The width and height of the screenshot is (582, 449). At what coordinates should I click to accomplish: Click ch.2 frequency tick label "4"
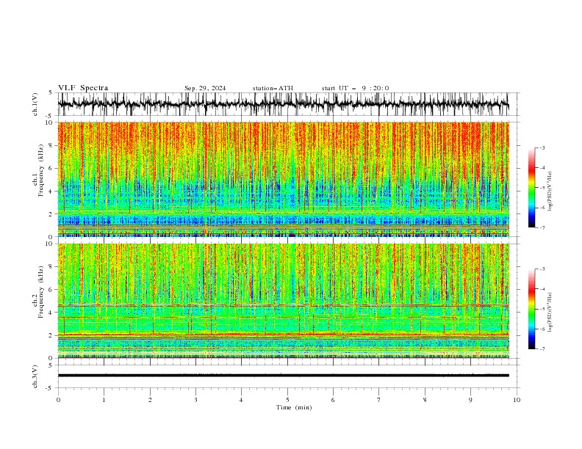coord(51,313)
